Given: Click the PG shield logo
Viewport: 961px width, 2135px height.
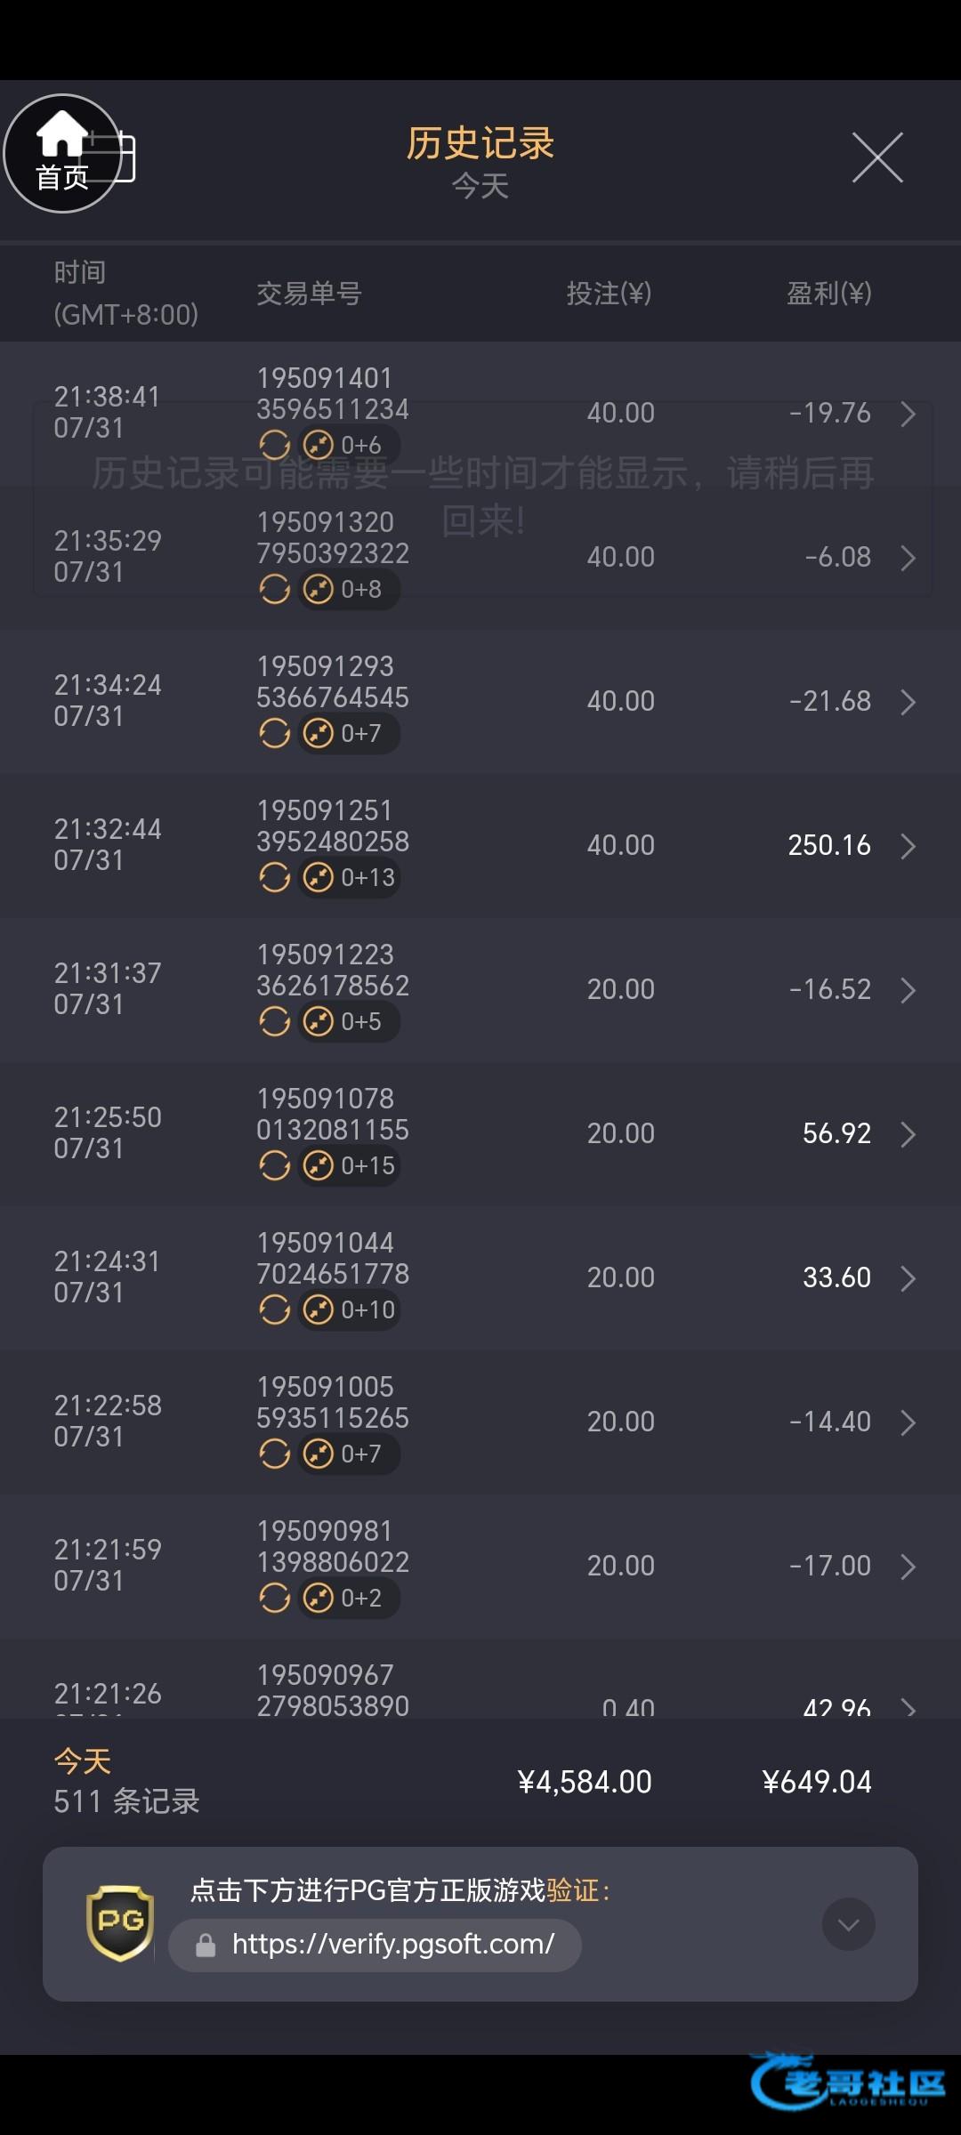Looking at the screenshot, I should coord(120,1922).
